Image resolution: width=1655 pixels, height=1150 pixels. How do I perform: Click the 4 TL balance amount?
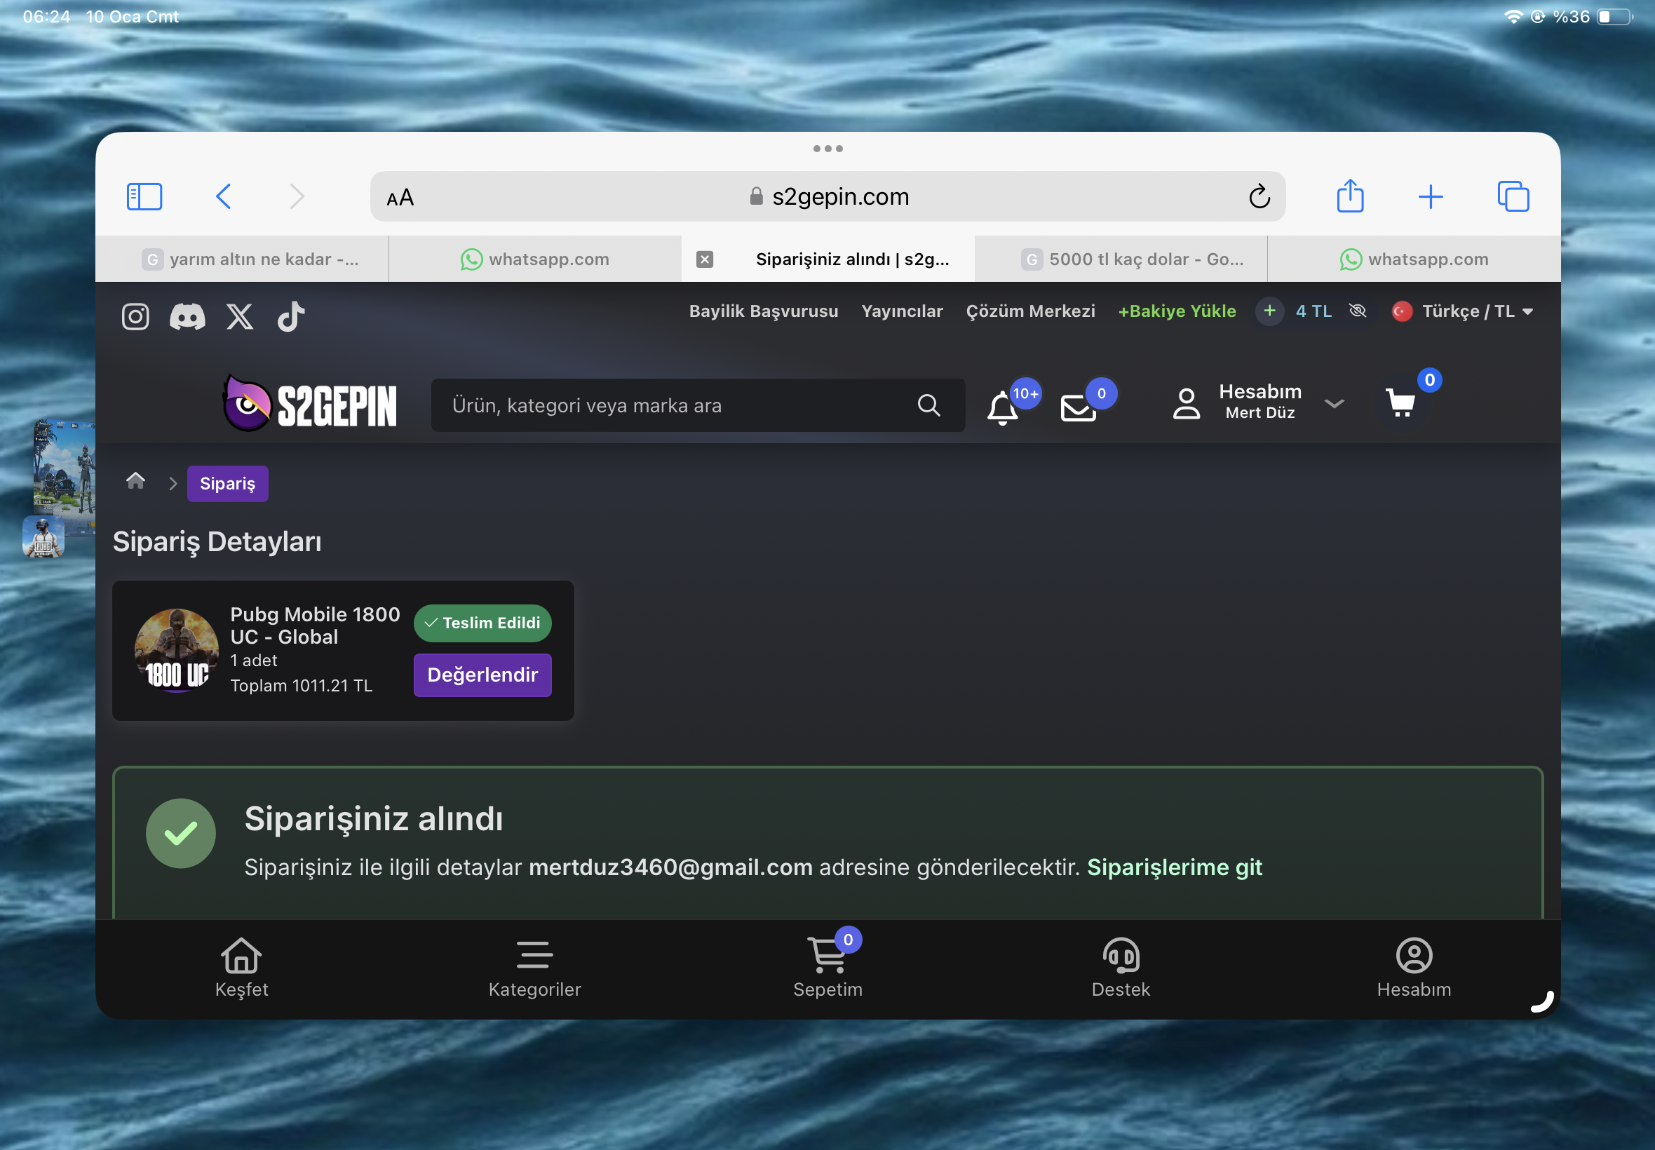[1313, 311]
